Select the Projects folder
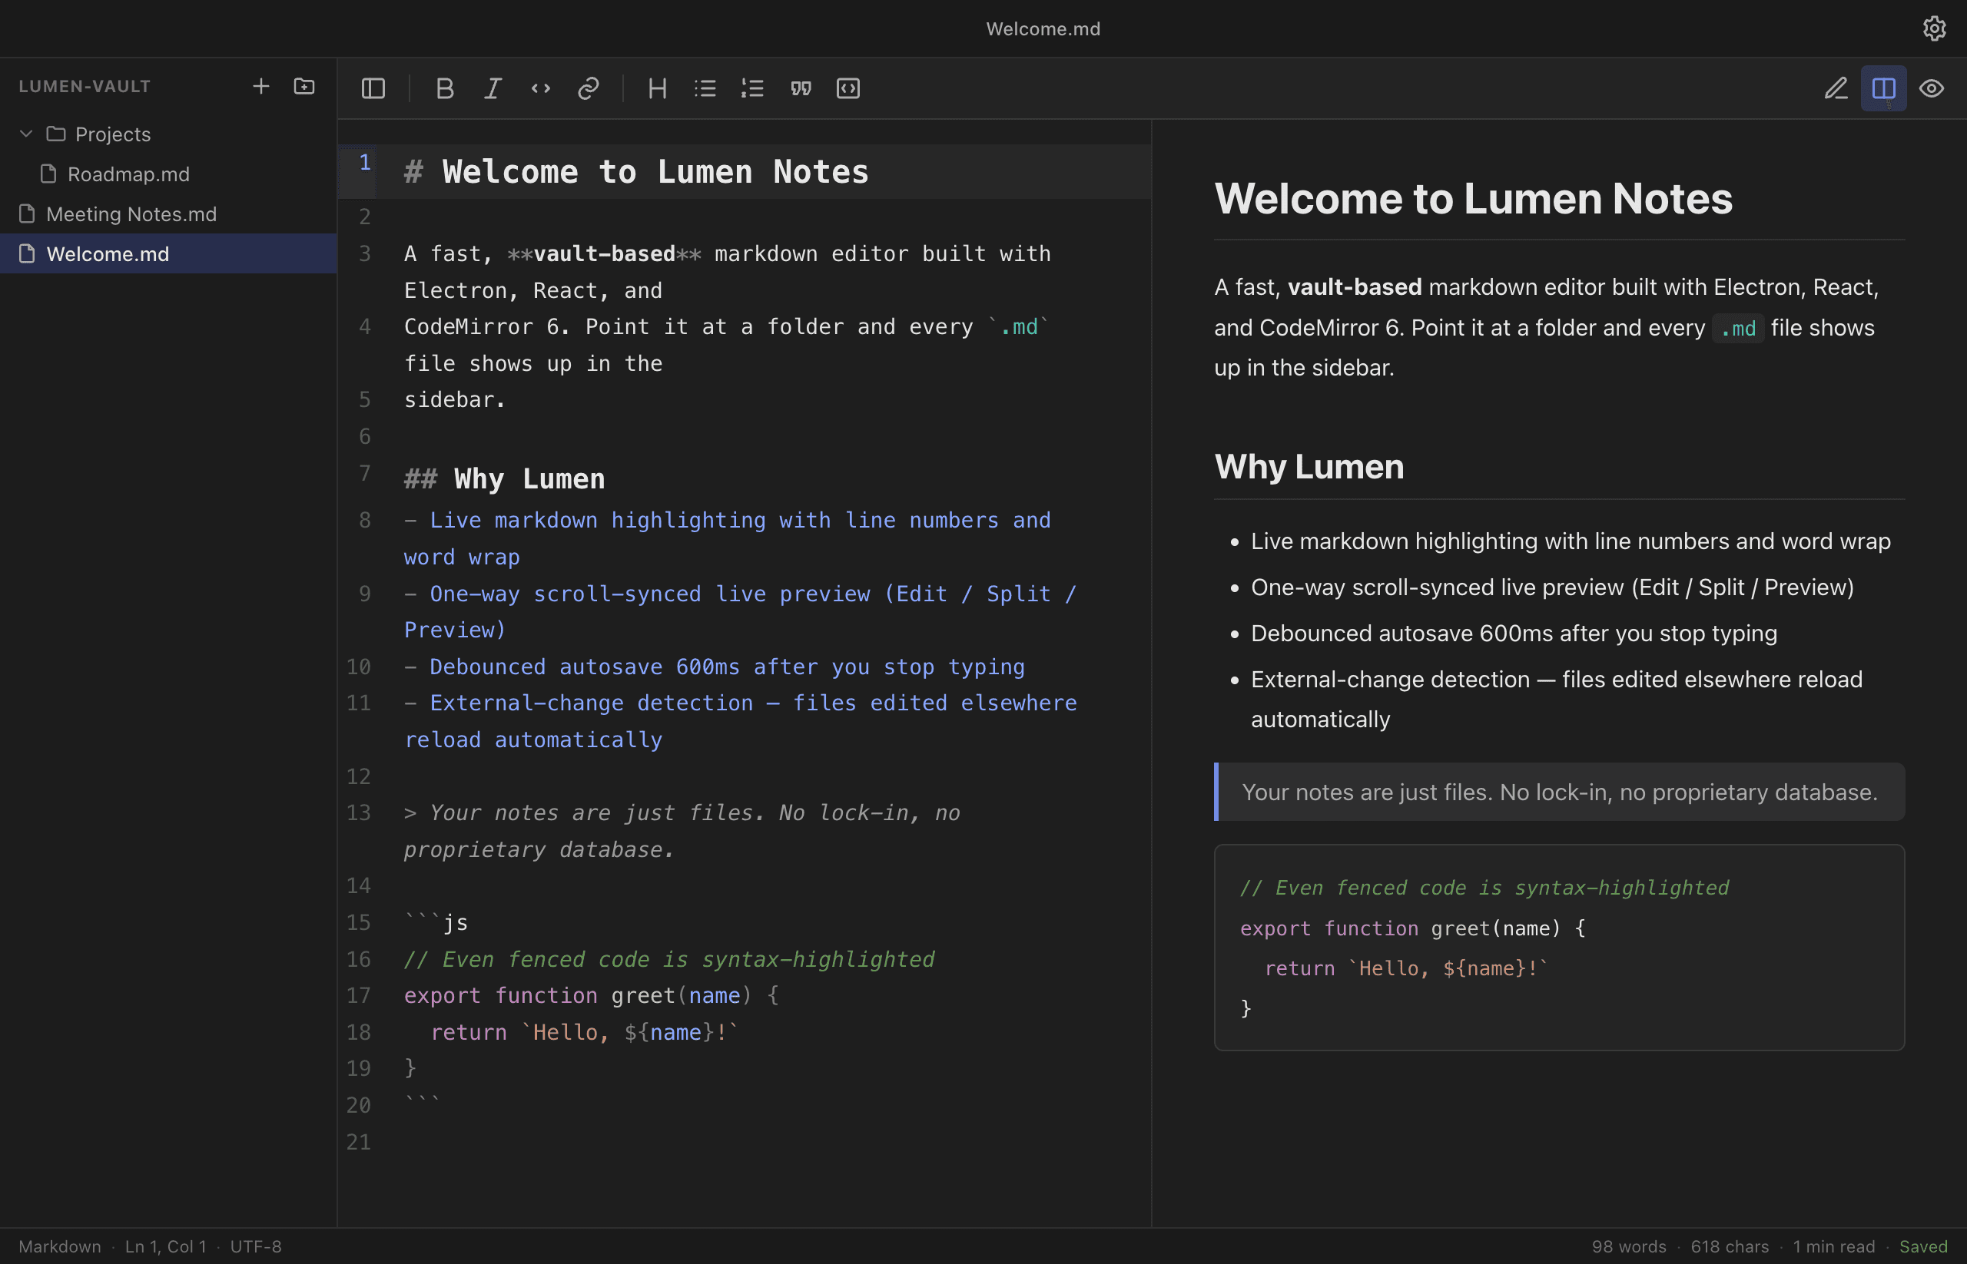1967x1264 pixels. tap(168, 134)
